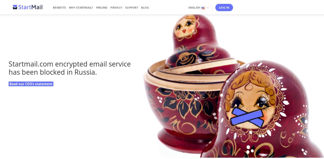Viewport: 324px width, 159px height.
Task: Visit the Blog link
Action: (x=145, y=8)
